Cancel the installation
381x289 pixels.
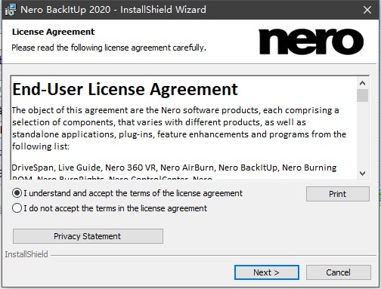(338, 272)
